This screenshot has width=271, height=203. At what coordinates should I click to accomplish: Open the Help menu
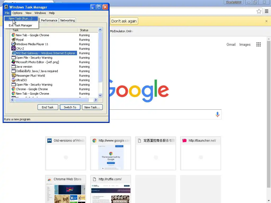[52, 13]
